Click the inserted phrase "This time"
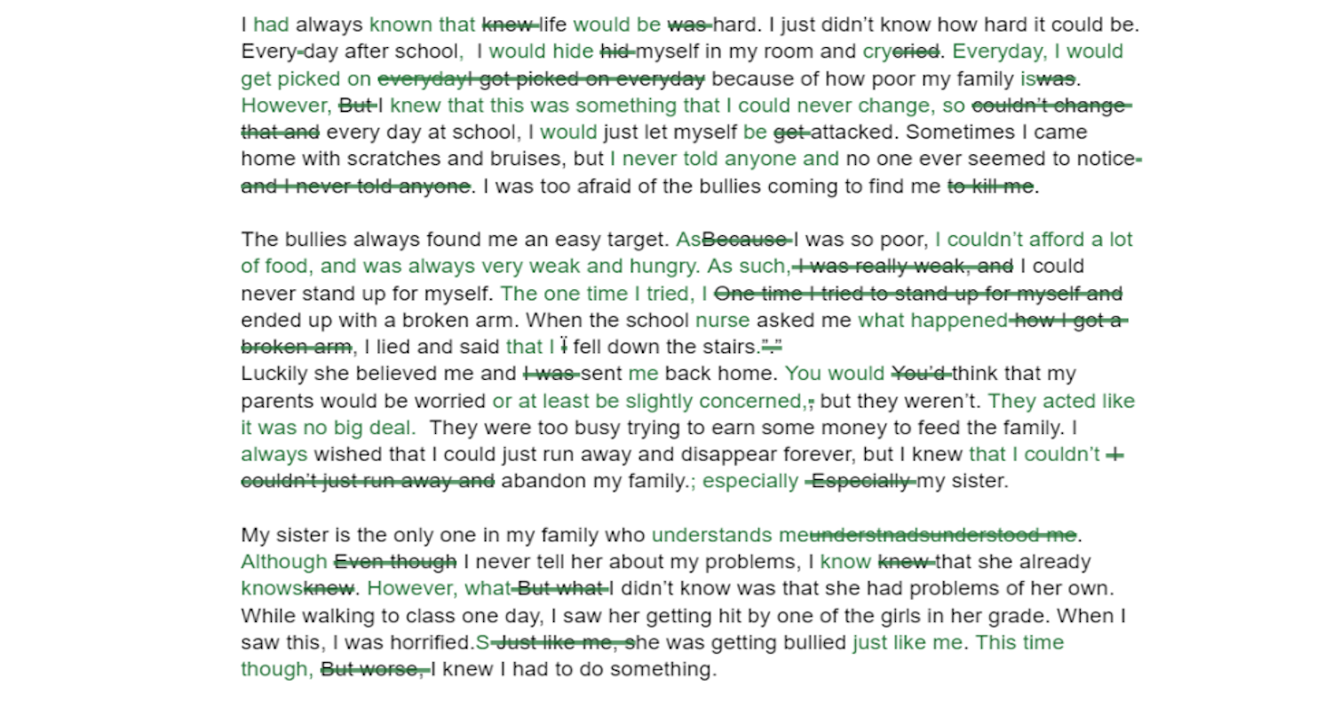 1019,642
